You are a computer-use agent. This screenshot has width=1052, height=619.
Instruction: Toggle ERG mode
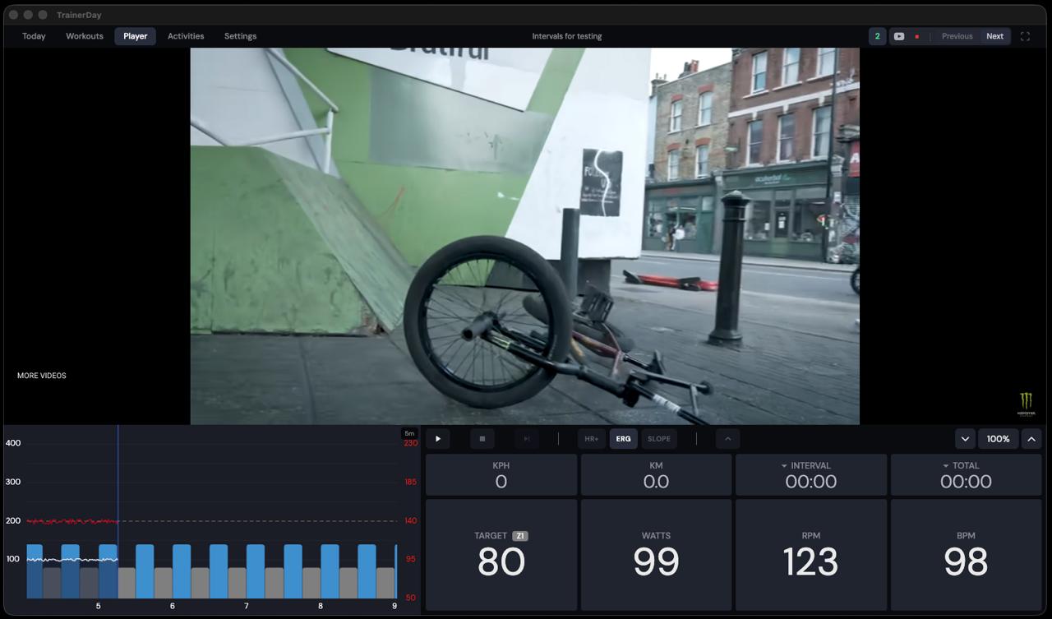624,439
